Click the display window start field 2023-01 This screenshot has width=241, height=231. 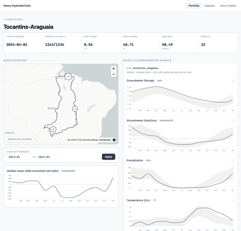click(x=19, y=157)
